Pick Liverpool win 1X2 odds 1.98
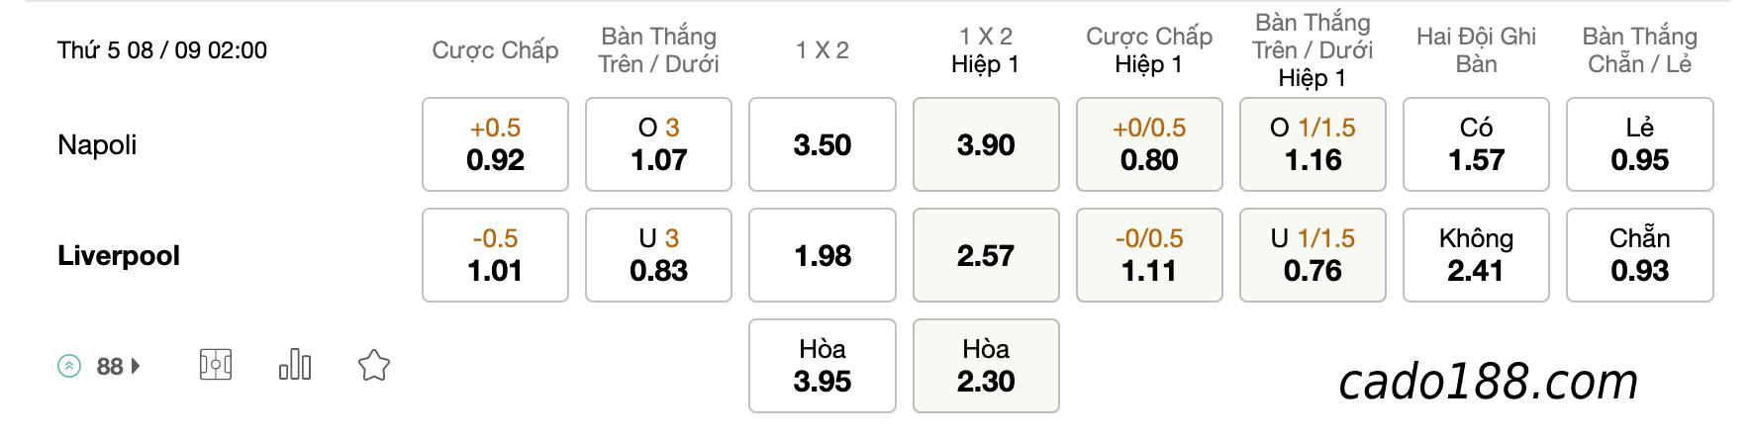This screenshot has height=437, width=1752. (x=823, y=255)
